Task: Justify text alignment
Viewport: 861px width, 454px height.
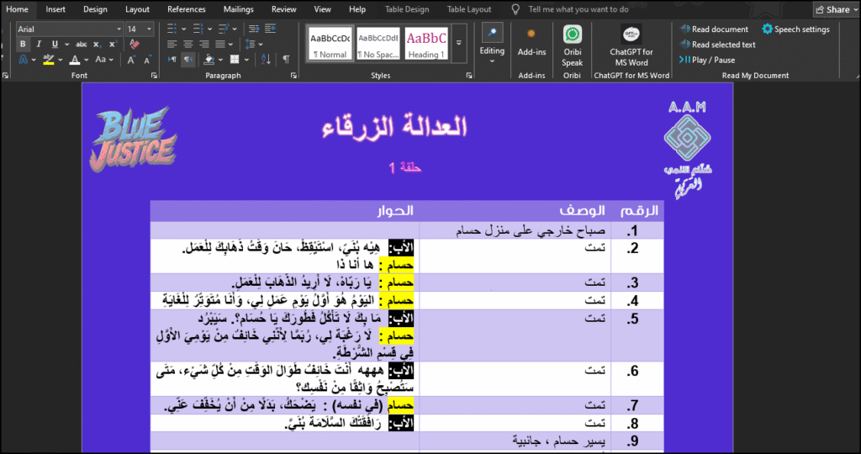Action: point(220,44)
